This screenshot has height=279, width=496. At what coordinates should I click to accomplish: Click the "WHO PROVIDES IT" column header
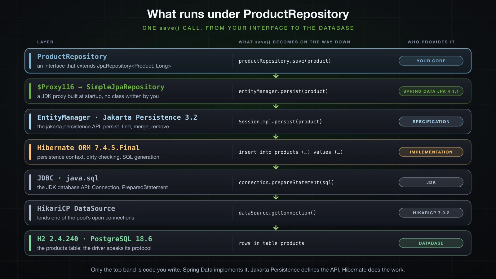[431, 42]
